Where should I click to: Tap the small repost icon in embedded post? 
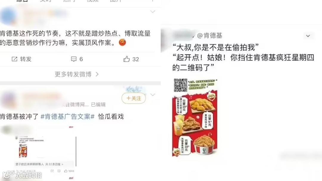coord(52,171)
